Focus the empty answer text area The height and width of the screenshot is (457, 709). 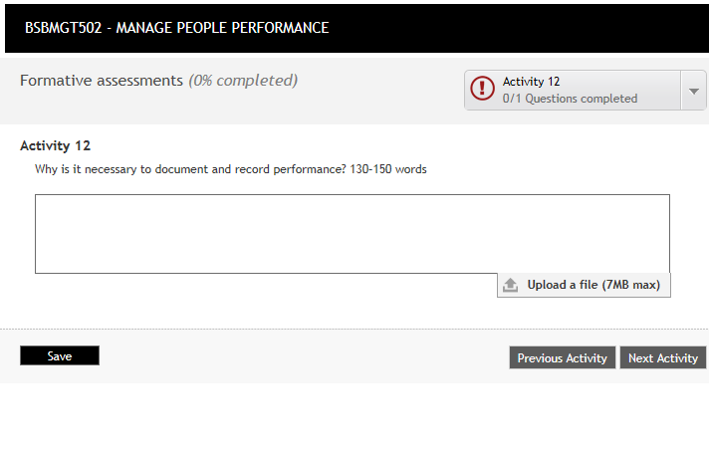tap(352, 233)
